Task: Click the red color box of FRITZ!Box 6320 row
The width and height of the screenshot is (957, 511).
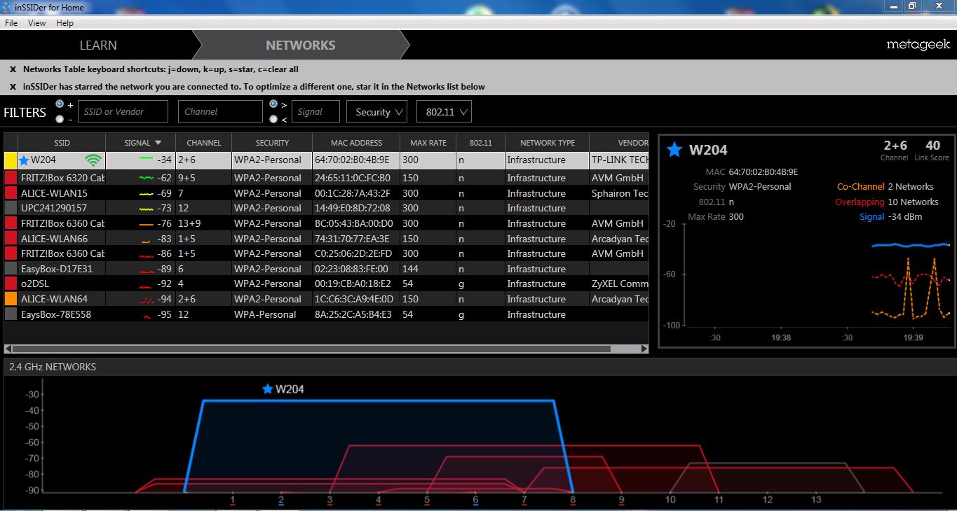Action: tap(11, 178)
